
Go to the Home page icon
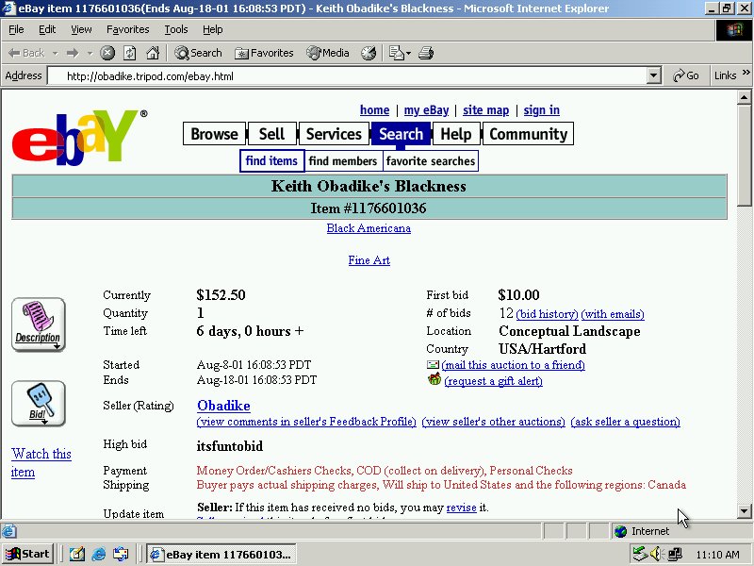(153, 53)
